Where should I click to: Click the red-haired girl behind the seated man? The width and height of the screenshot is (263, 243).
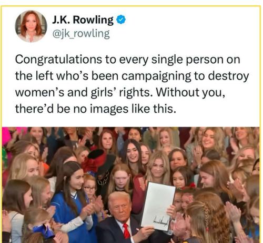pos(121,178)
